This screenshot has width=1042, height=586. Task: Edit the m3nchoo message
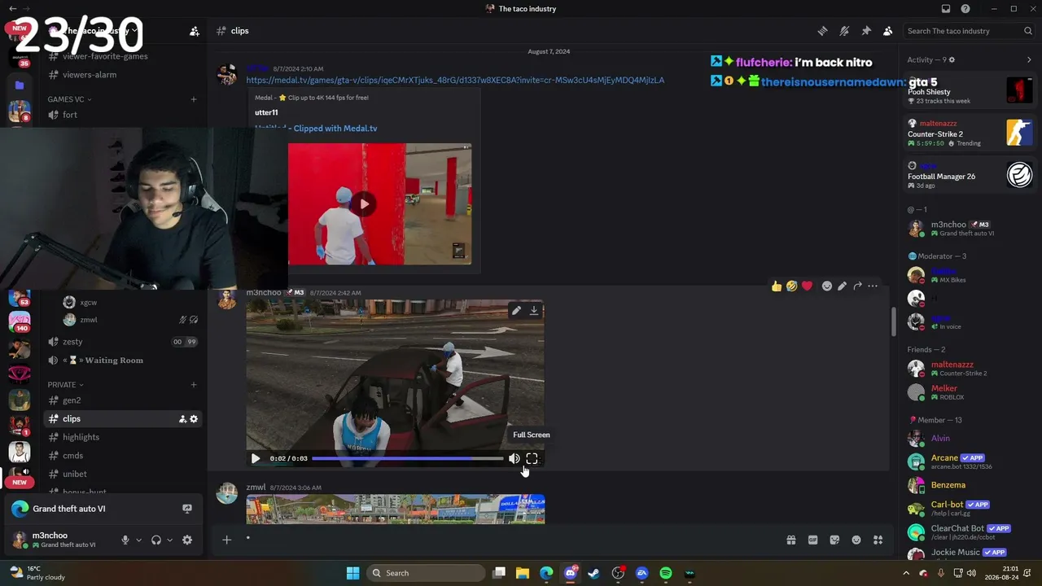pyautogui.click(x=842, y=286)
